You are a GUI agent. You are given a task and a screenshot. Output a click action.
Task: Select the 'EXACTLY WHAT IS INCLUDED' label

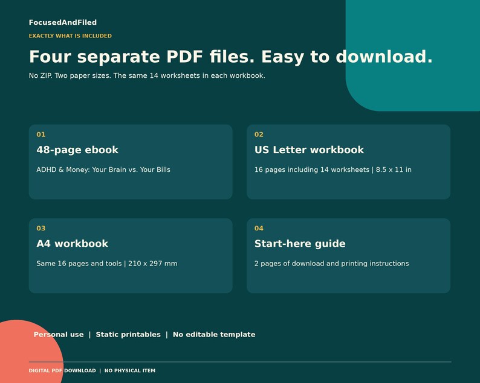pos(70,36)
